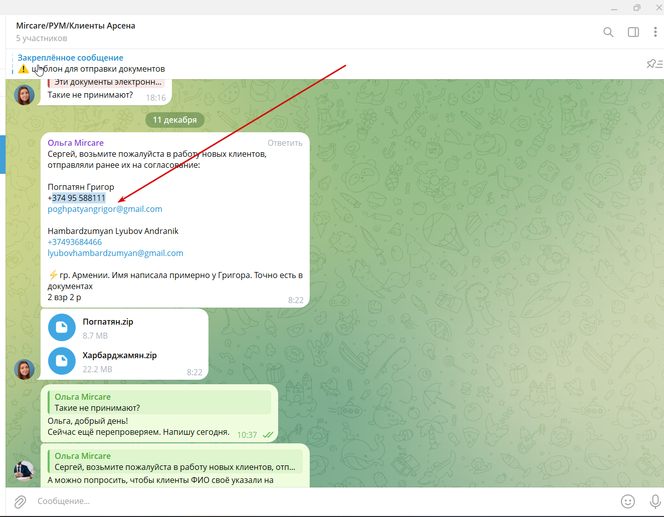Click the text 'Погпатян Григор'
This screenshot has width=664, height=517.
tap(81, 187)
